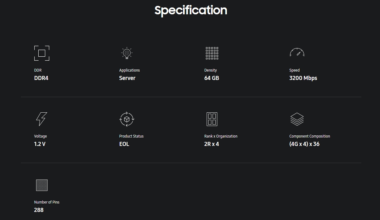Click the Product Status cycle icon
Image resolution: width=380 pixels, height=220 pixels.
[127, 119]
